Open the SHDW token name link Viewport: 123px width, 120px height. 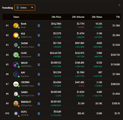[x=24, y=43]
